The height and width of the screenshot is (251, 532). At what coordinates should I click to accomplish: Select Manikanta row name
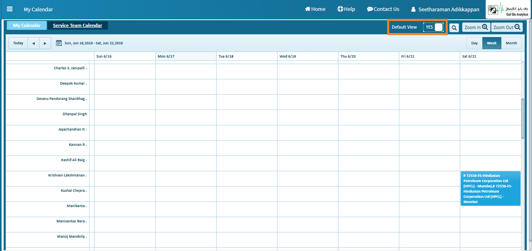(77, 206)
